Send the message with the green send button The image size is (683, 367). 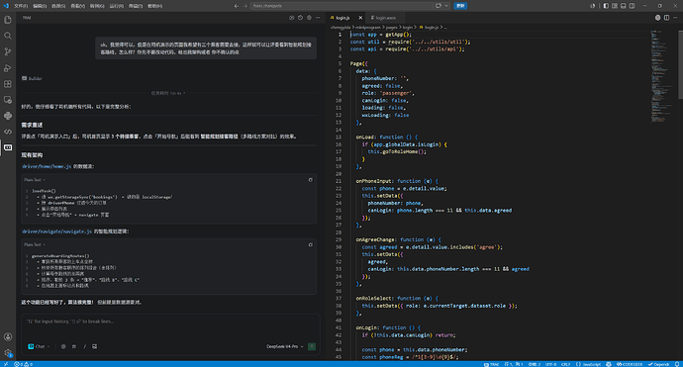pos(312,346)
